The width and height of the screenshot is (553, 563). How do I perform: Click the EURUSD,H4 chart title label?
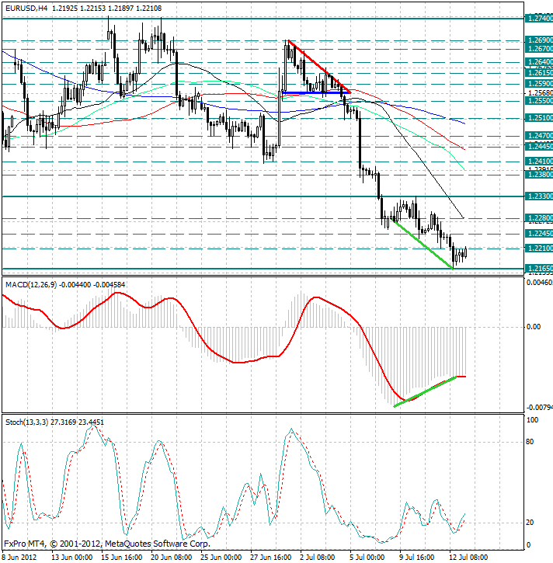(28, 7)
